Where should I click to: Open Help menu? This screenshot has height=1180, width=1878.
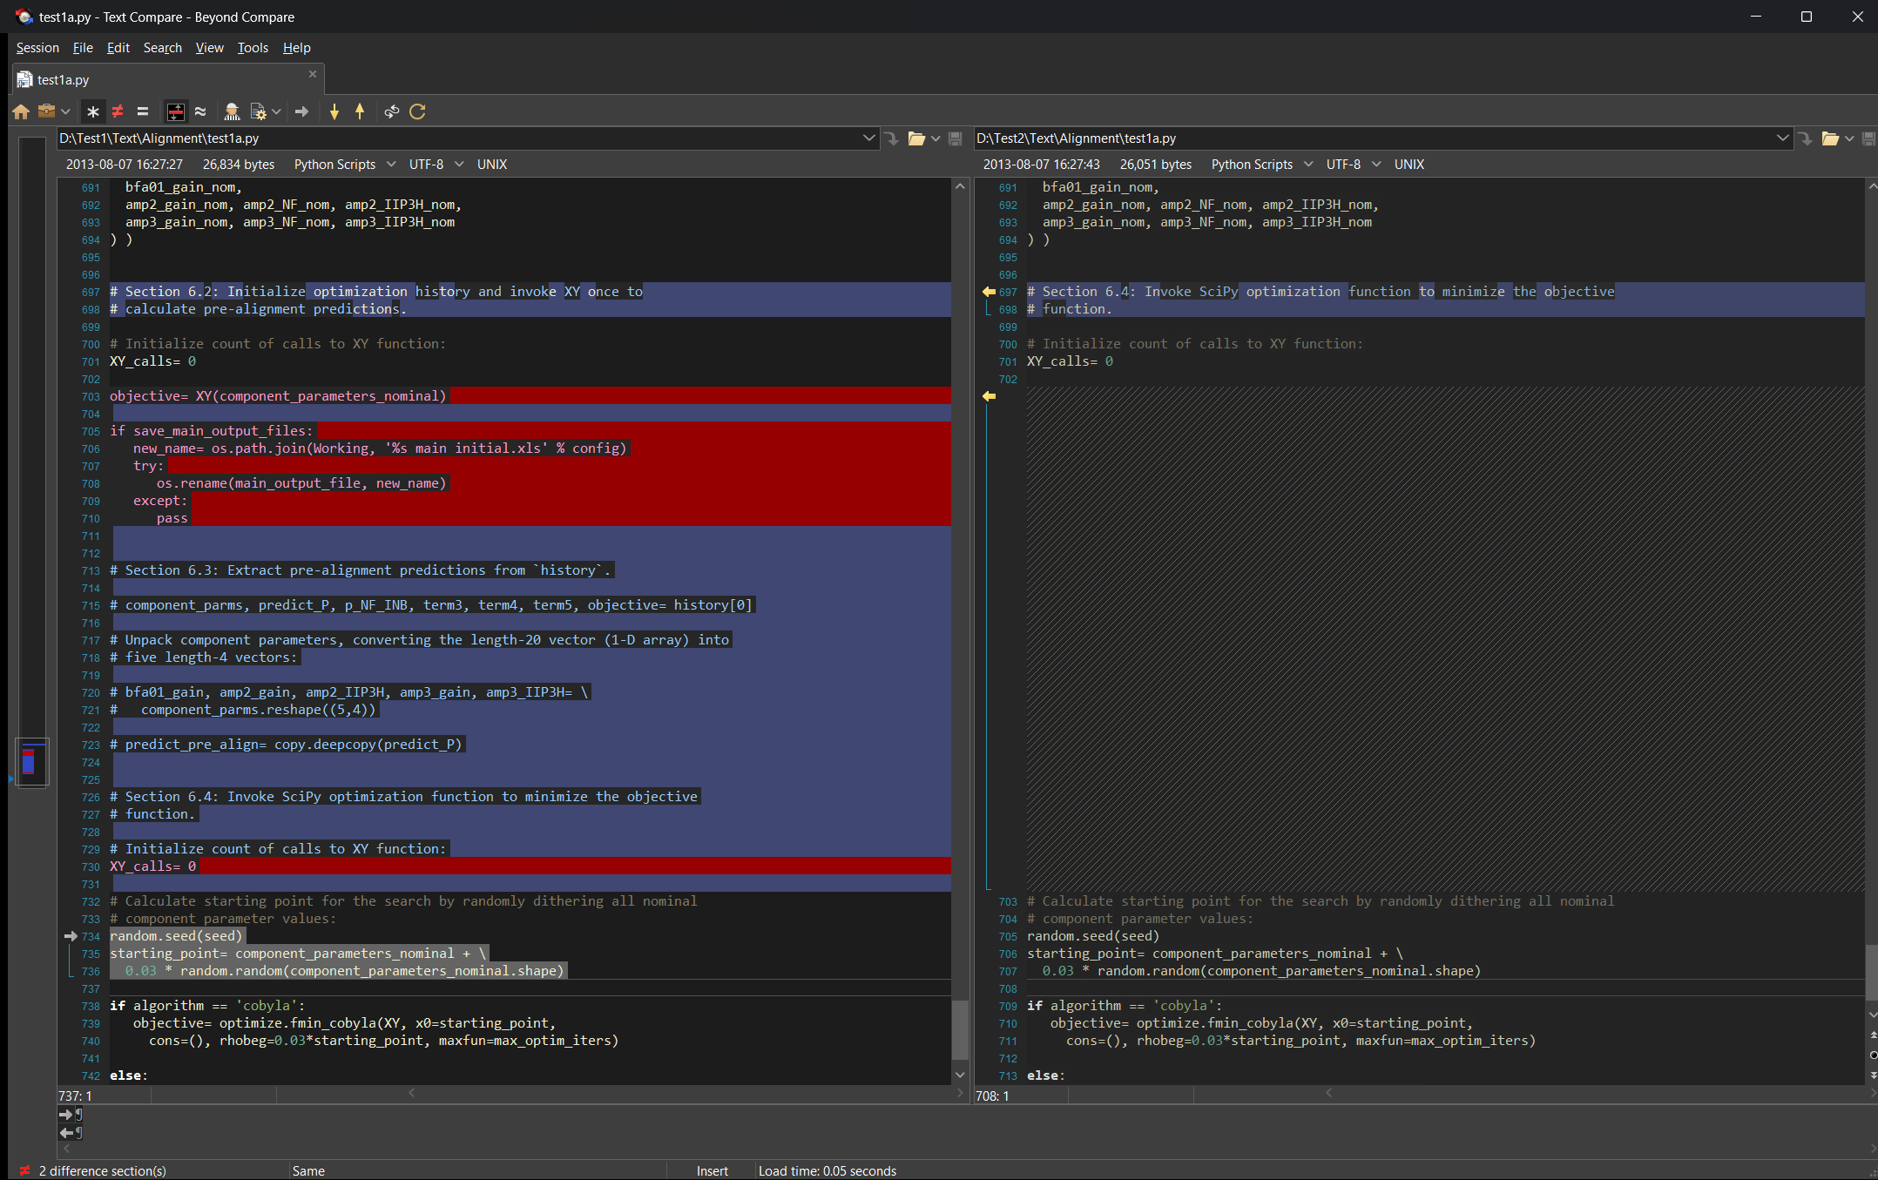click(296, 48)
